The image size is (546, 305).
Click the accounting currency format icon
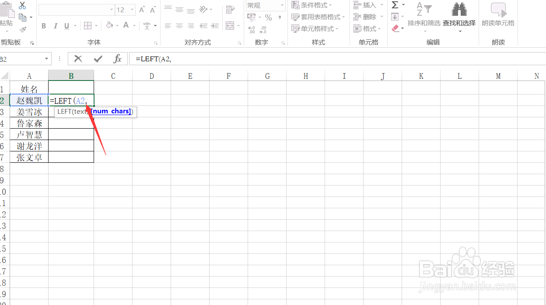(x=252, y=18)
